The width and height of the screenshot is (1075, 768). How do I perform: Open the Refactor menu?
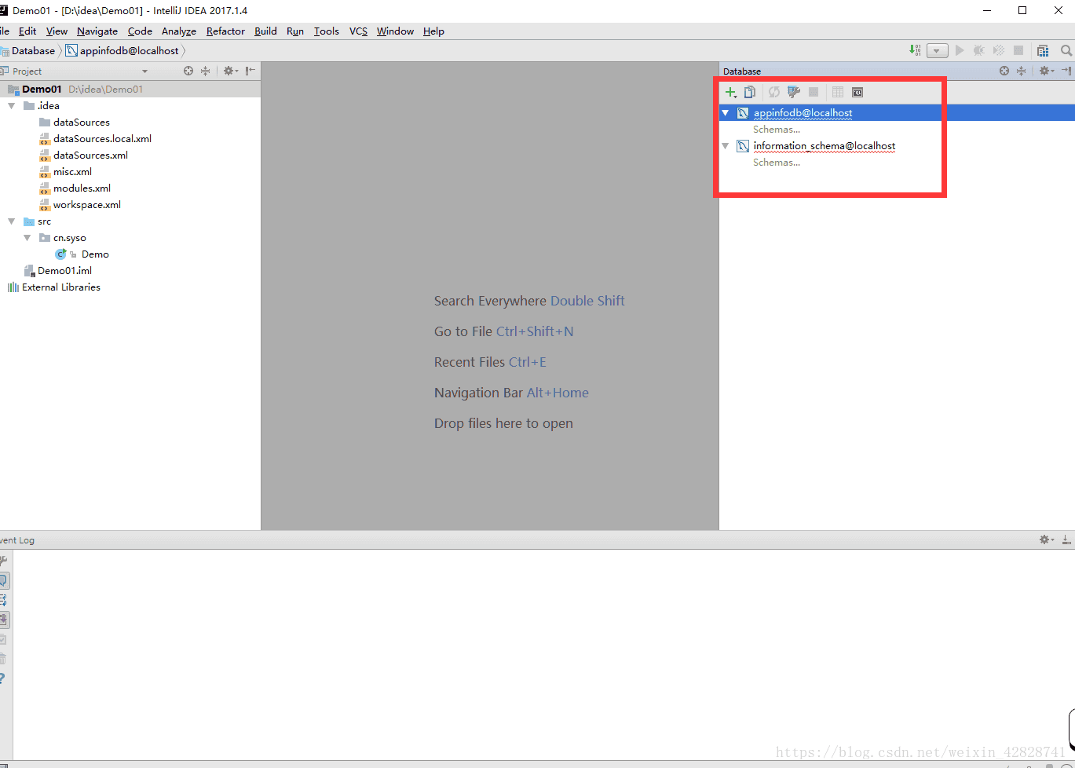225,31
